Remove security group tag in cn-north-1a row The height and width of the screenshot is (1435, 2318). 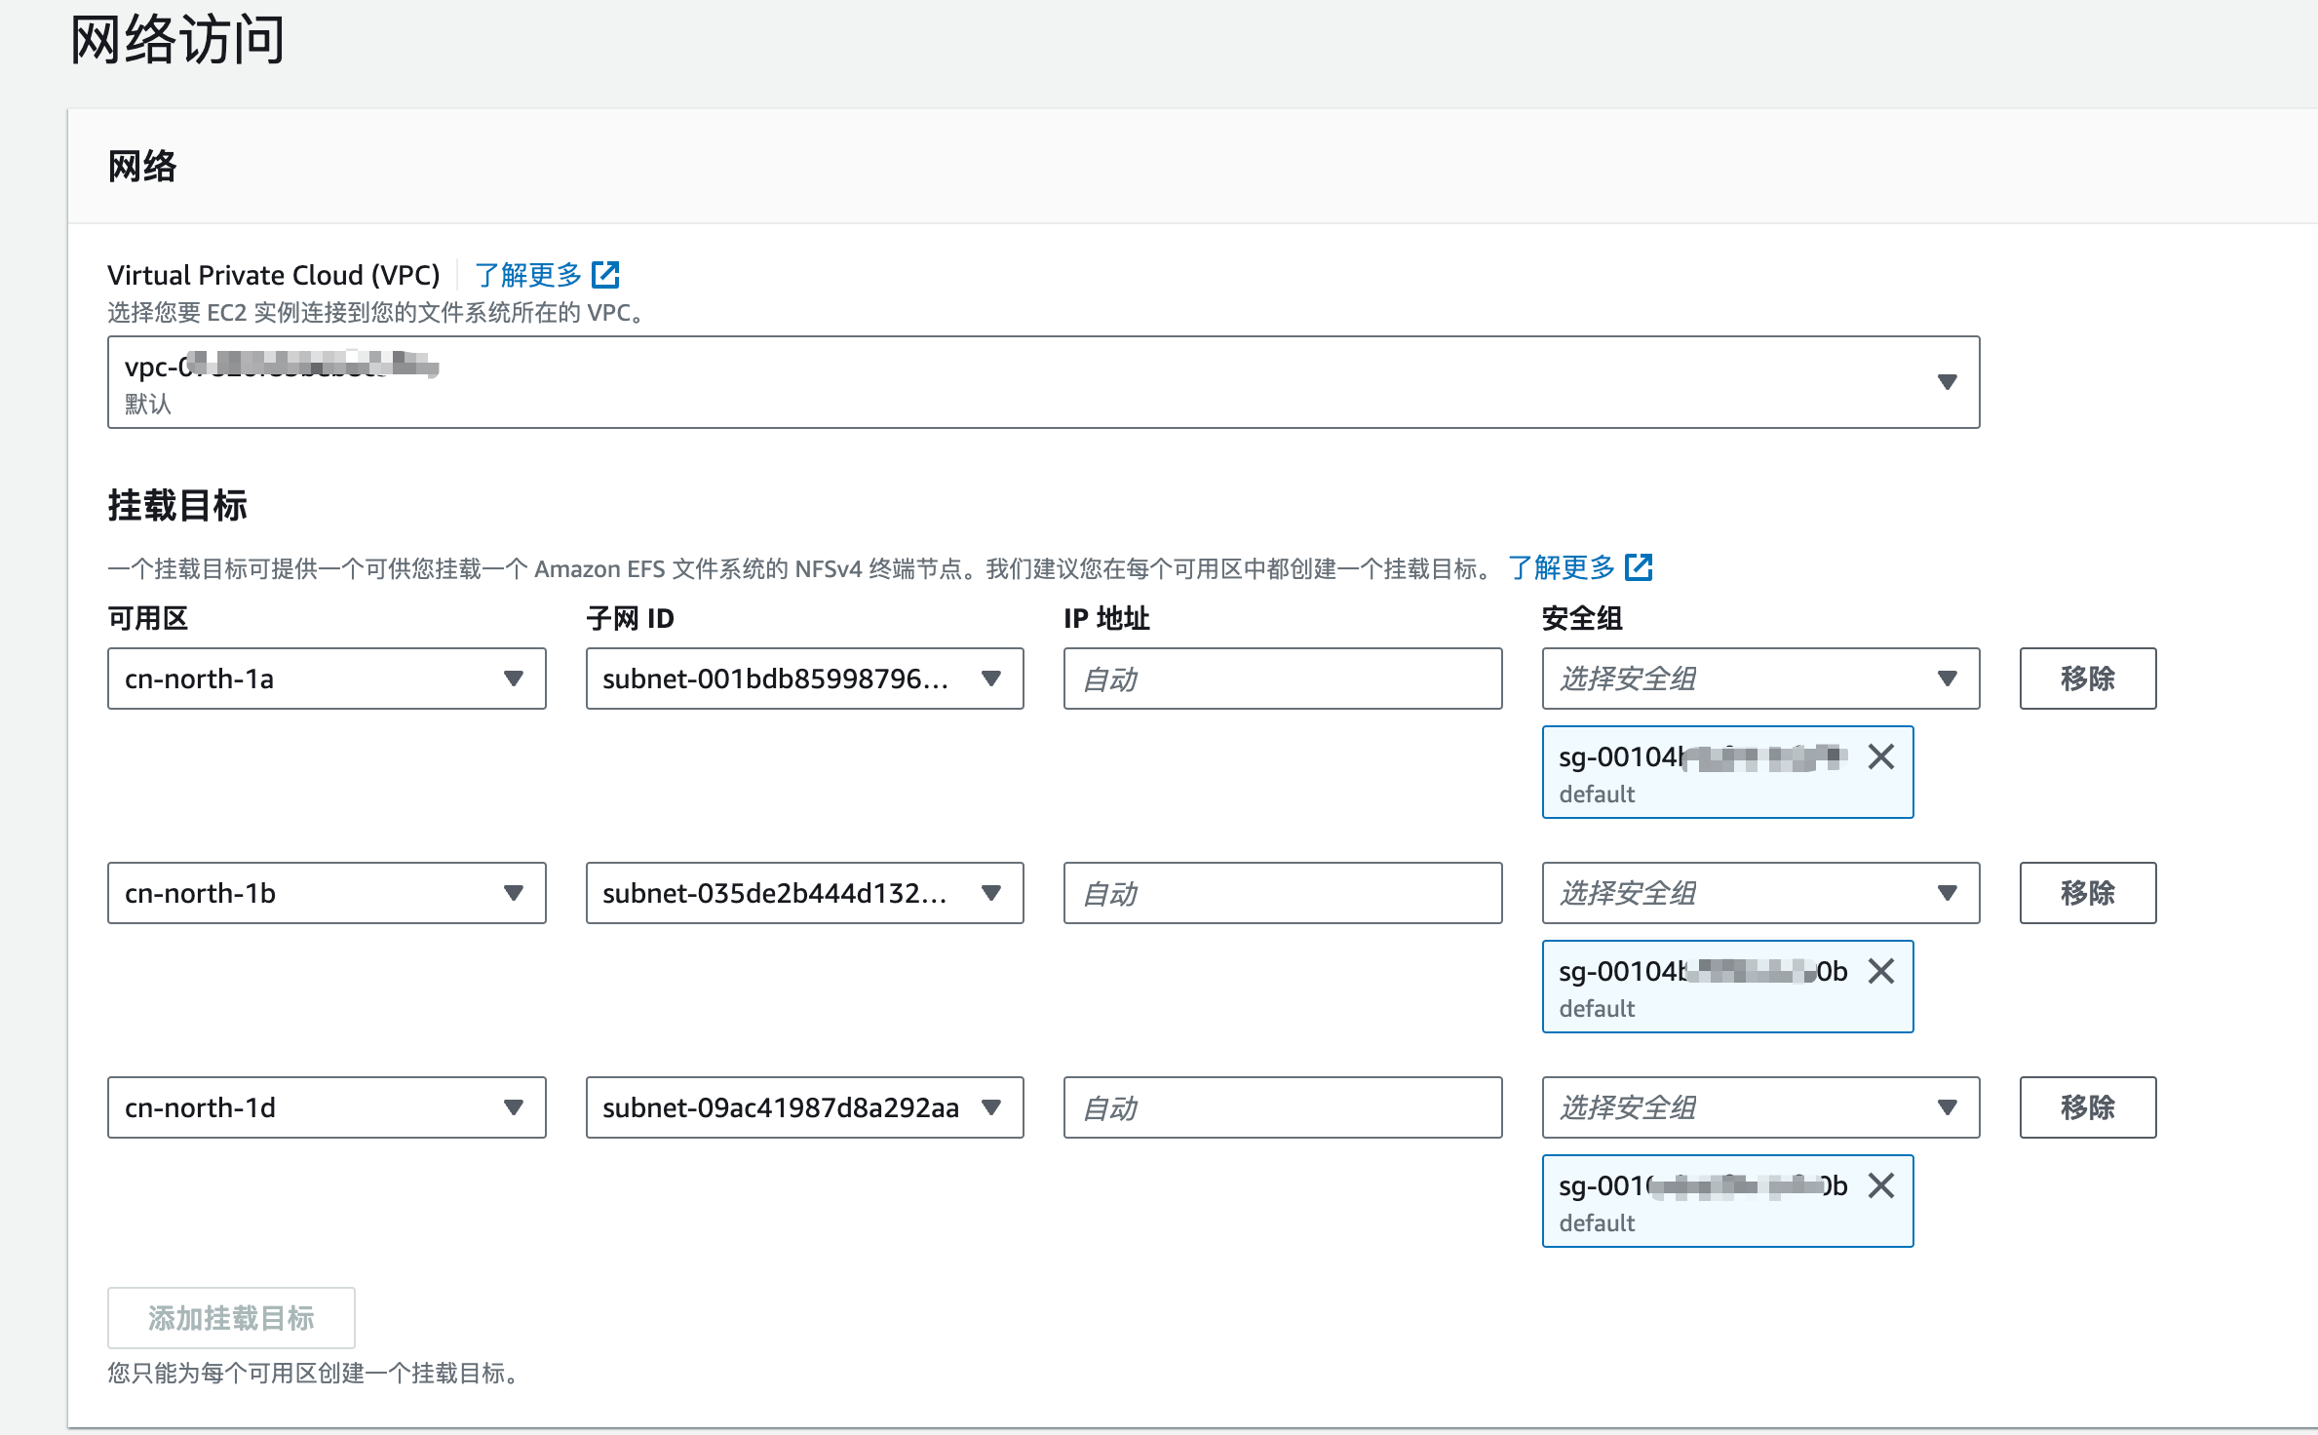(1880, 756)
